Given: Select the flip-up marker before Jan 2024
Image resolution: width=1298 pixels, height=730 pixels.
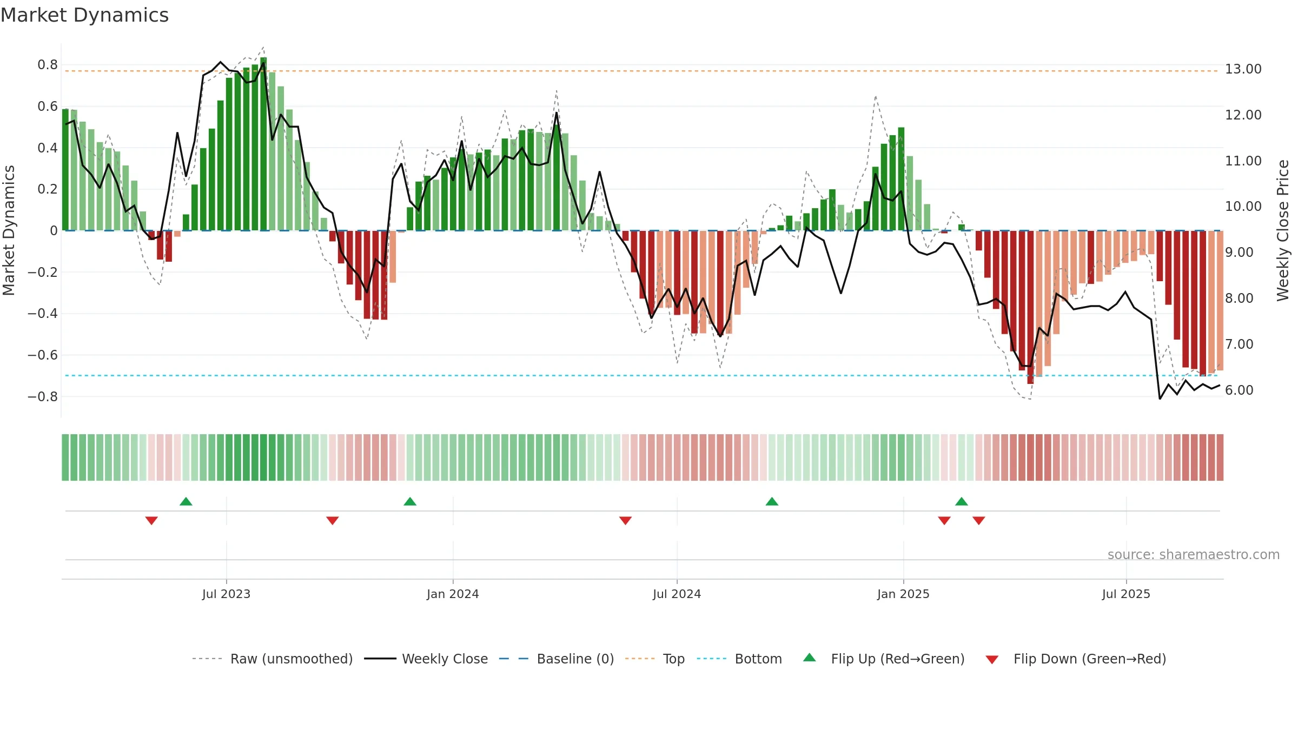Looking at the screenshot, I should point(410,501).
